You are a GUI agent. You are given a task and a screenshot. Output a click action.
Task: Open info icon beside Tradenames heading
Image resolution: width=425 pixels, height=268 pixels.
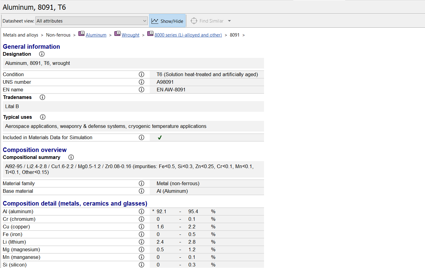tap(42, 97)
